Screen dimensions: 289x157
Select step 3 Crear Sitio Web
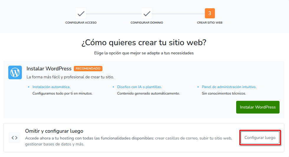click(x=210, y=13)
